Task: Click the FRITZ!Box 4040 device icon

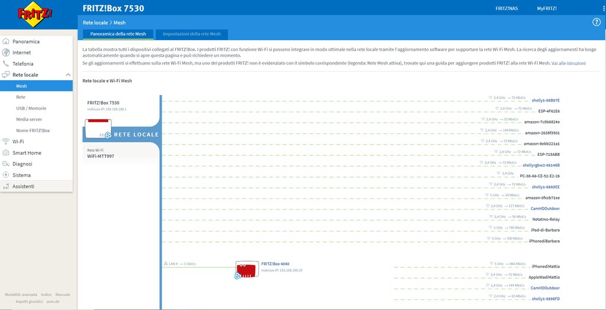Action: click(x=244, y=269)
